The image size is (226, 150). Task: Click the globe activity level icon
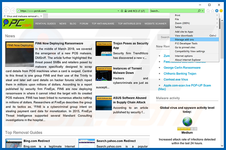pyautogui.click(x=187, y=122)
